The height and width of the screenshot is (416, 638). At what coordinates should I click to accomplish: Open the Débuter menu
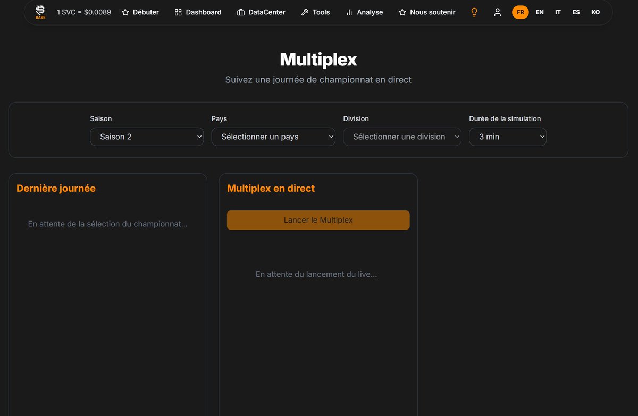140,12
